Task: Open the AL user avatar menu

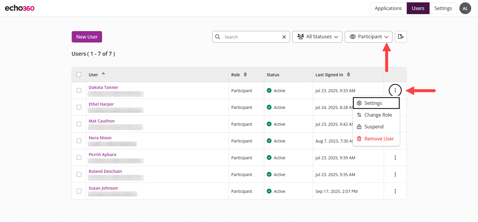Action: (x=465, y=8)
